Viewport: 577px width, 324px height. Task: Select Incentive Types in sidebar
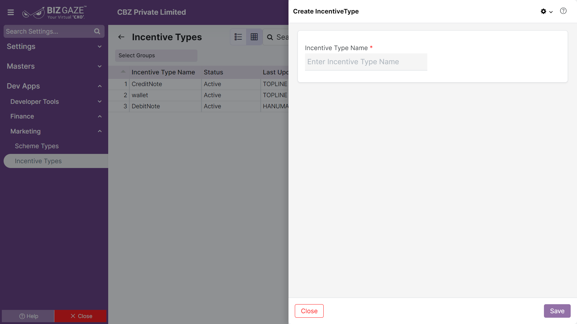pyautogui.click(x=56, y=161)
